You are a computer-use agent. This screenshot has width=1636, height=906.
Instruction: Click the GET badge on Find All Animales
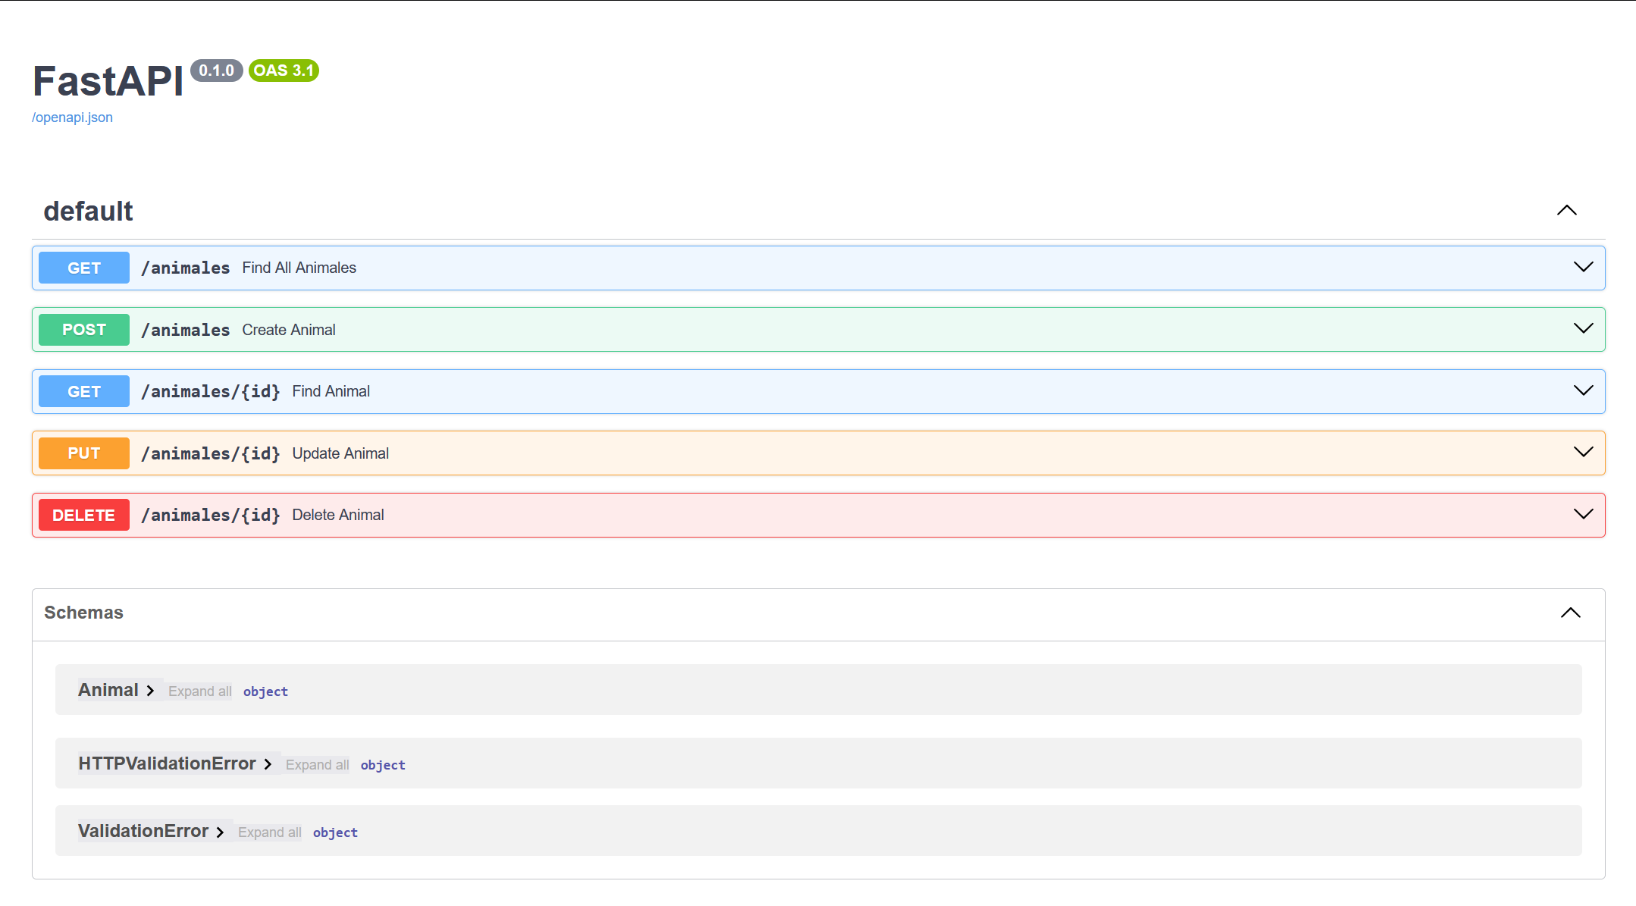tap(83, 267)
